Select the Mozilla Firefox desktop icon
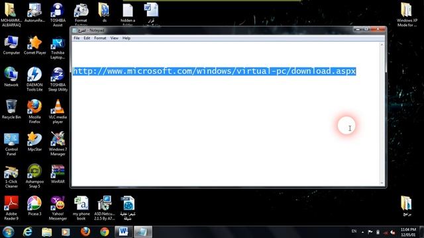 tap(34, 112)
